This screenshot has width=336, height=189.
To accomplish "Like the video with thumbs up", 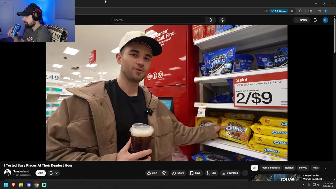I will (152, 173).
